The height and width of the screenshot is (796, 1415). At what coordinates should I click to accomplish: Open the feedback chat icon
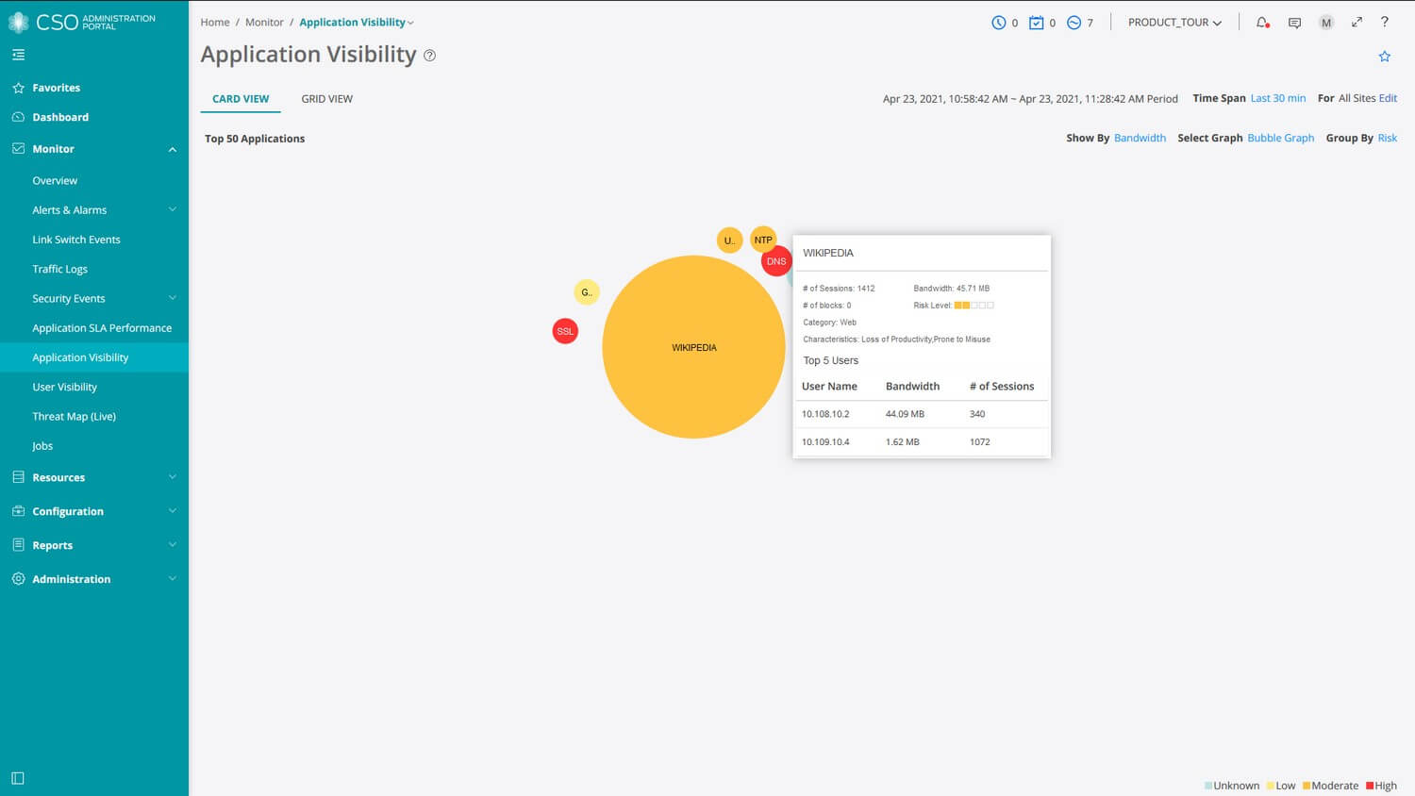pyautogui.click(x=1294, y=22)
